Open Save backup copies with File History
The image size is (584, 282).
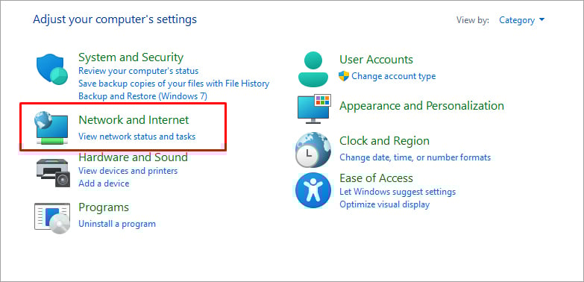coord(174,84)
